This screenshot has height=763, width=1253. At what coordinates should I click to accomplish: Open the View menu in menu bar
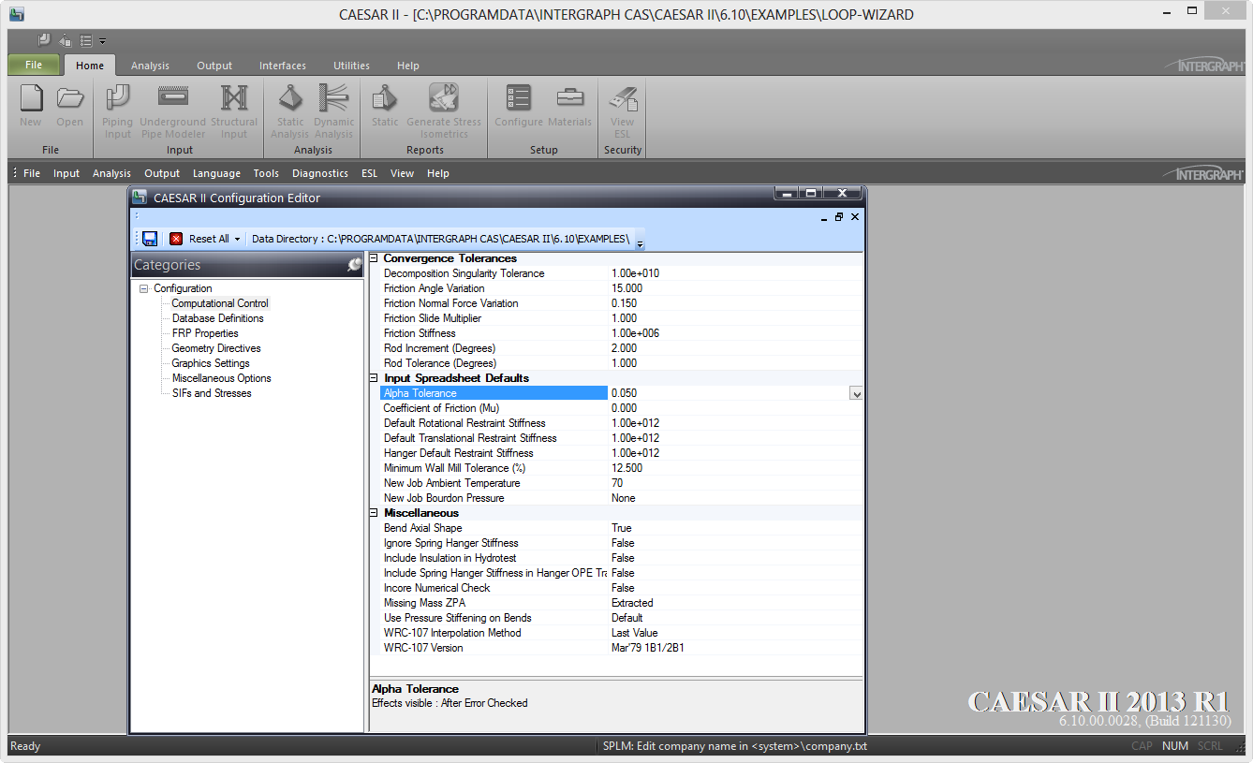(402, 173)
